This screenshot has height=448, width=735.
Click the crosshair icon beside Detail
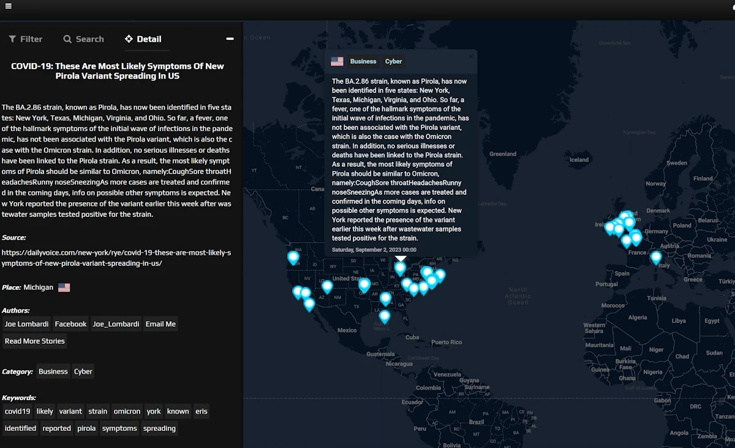tap(129, 39)
